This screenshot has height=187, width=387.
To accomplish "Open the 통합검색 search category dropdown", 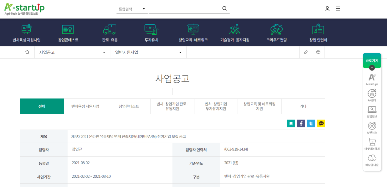I will (x=132, y=9).
